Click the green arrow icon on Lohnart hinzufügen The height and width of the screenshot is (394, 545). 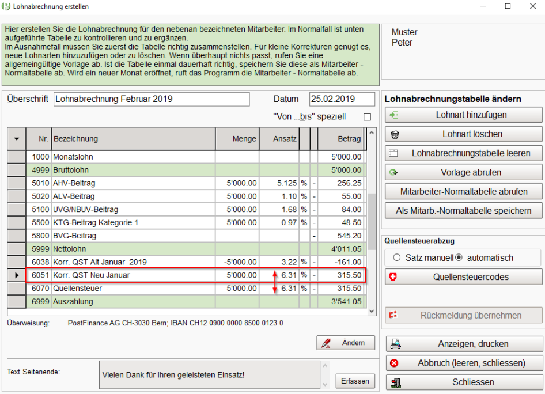tap(394, 115)
